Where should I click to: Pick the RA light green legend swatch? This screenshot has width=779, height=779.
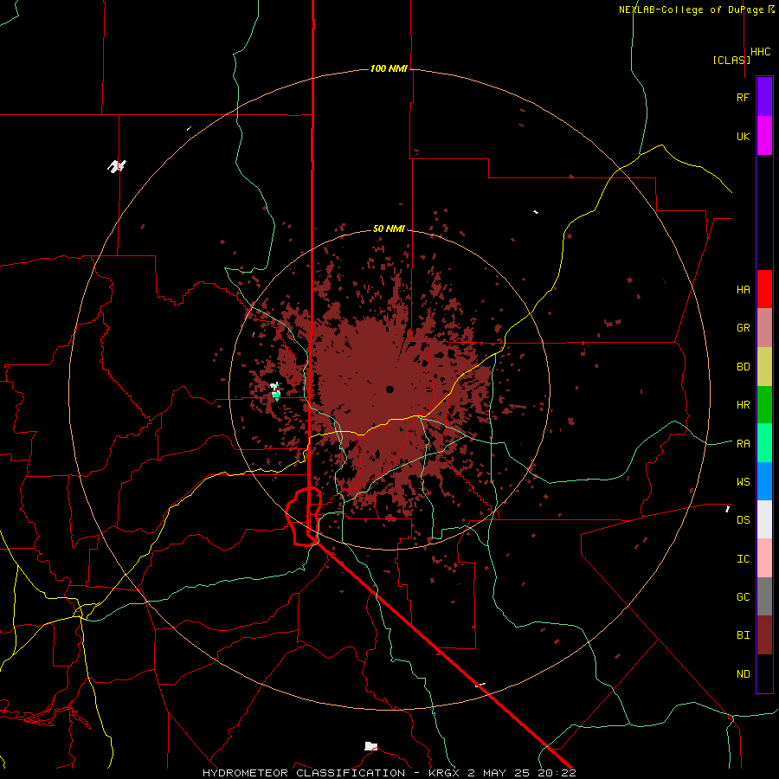point(764,443)
